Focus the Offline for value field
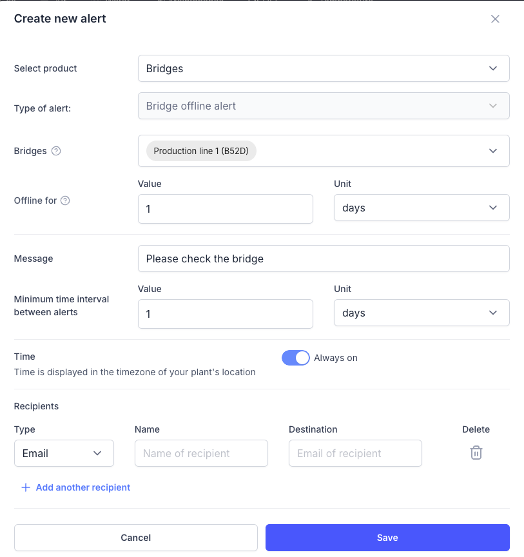Viewport: 524px width, 557px height. click(225, 209)
